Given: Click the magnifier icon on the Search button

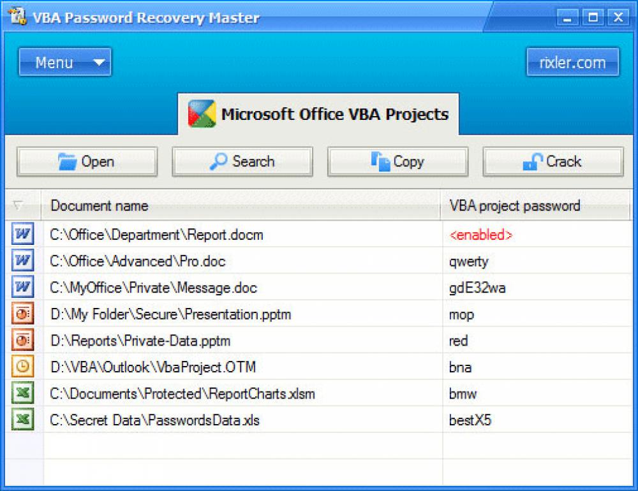Looking at the screenshot, I should (x=219, y=161).
